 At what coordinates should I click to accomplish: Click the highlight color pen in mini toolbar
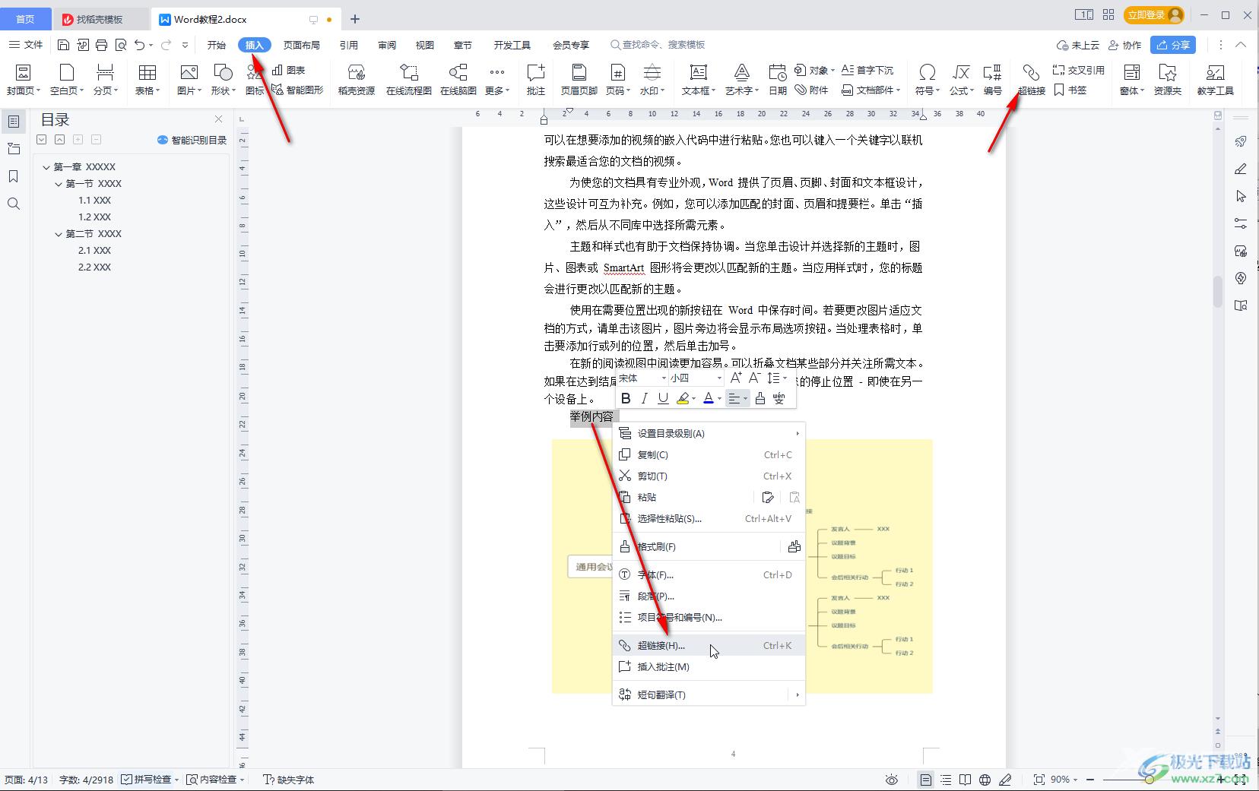click(683, 398)
